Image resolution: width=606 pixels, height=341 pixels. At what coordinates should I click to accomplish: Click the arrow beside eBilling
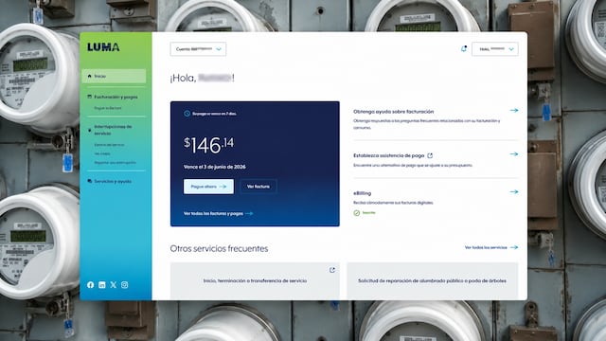(513, 191)
